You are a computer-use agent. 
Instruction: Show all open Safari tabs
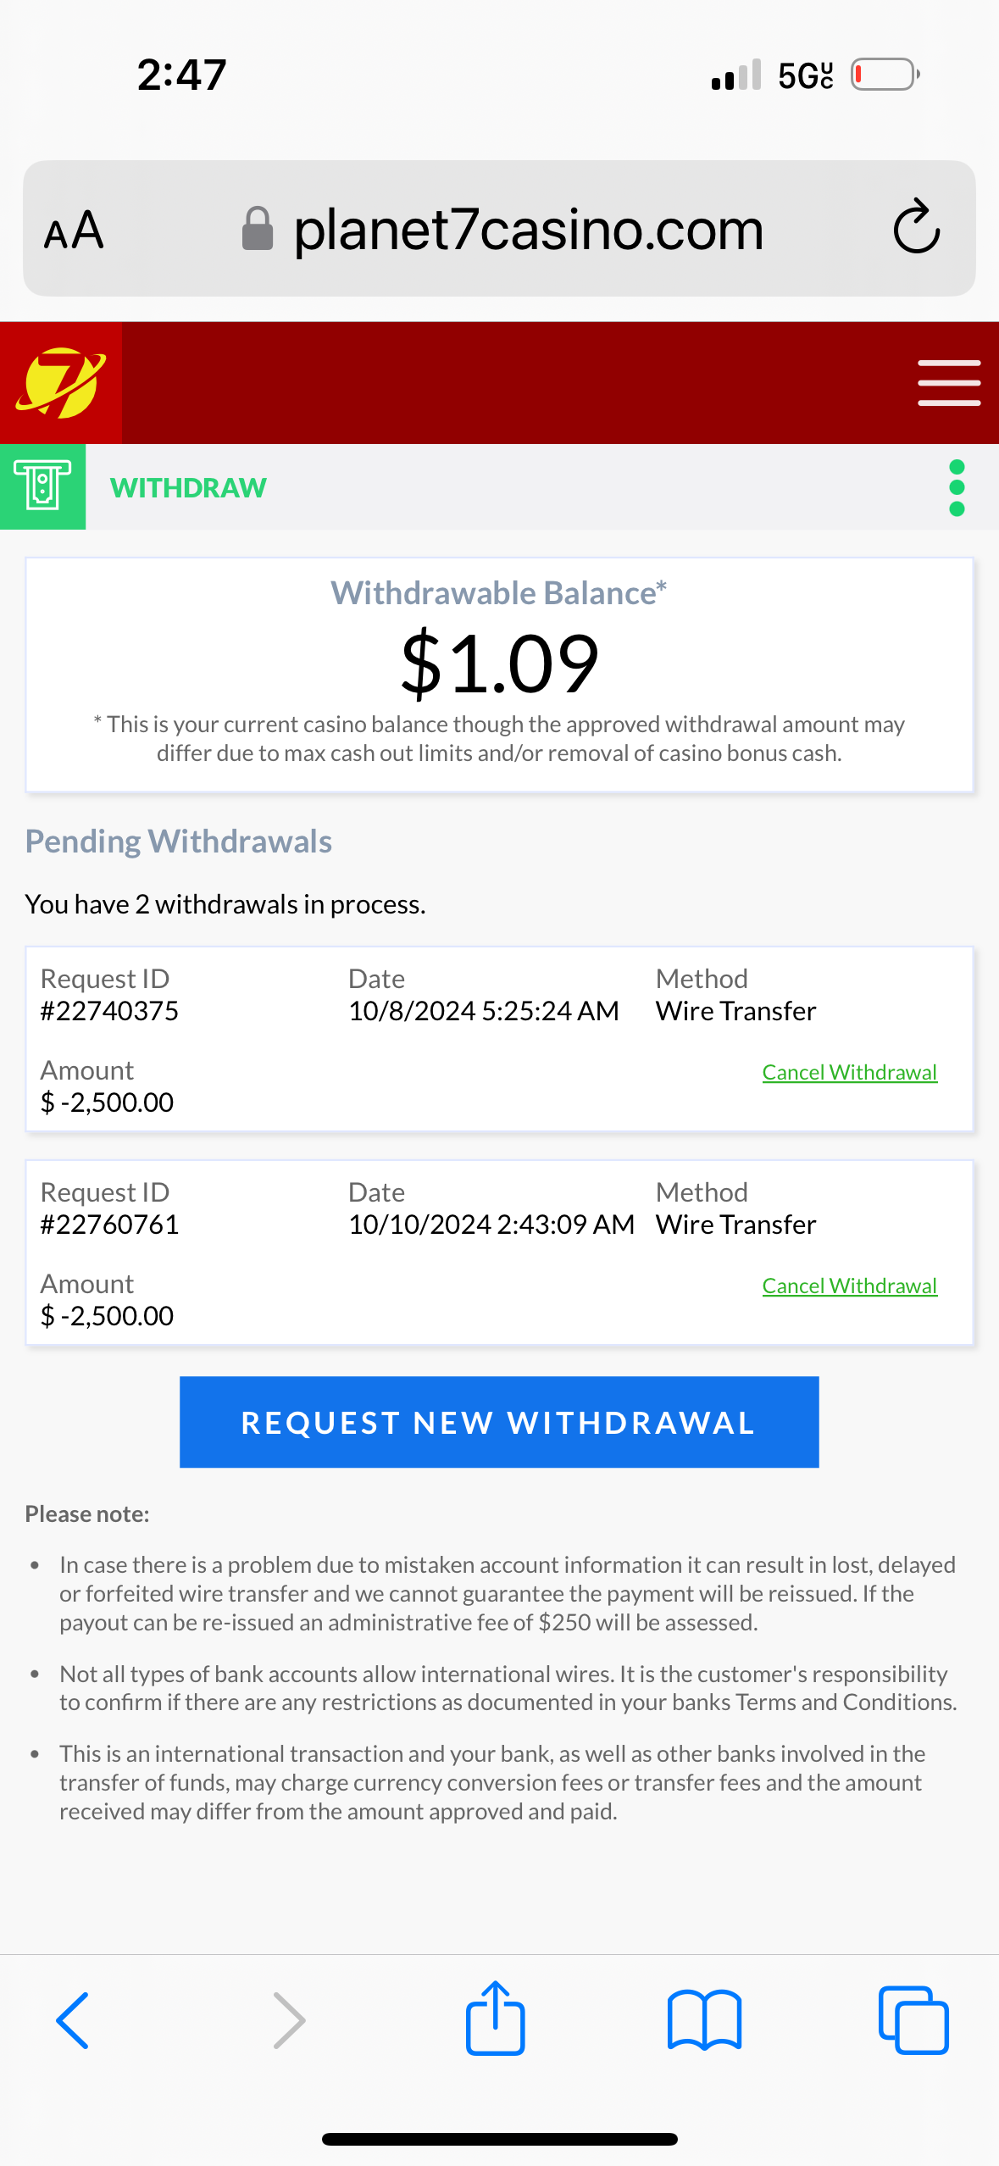coord(913,2020)
